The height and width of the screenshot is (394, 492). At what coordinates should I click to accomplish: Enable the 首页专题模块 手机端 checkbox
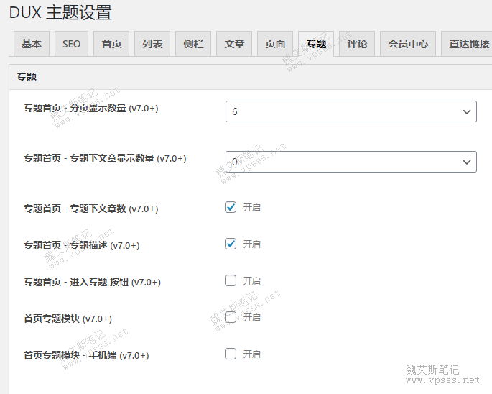point(231,354)
